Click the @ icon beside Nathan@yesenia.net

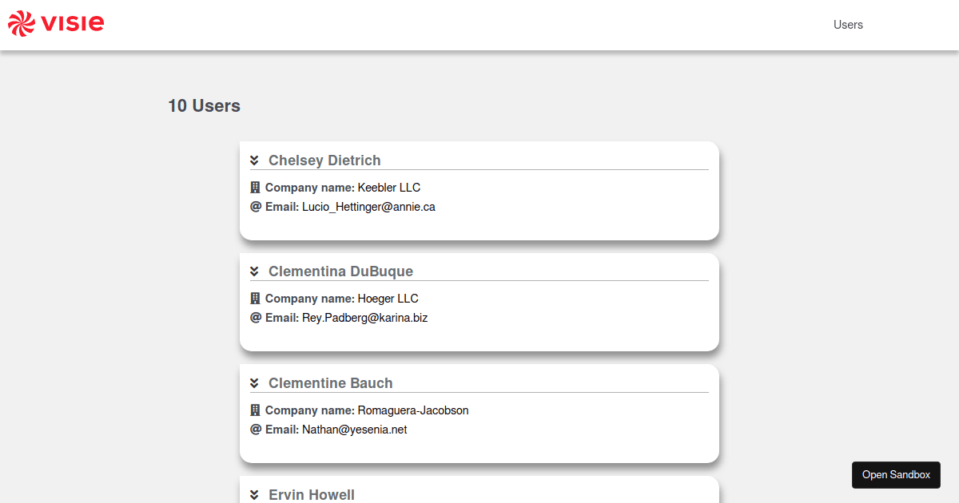click(x=256, y=430)
